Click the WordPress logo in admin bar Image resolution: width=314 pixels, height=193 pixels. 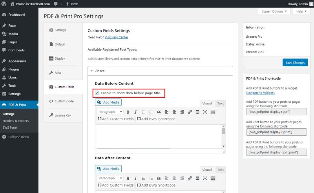(x=4, y=4)
